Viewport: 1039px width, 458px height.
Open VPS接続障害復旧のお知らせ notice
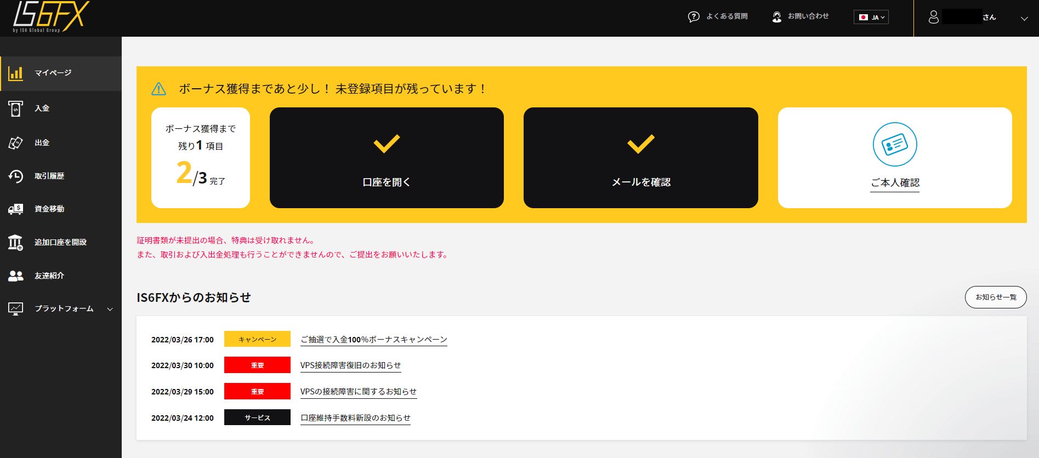(351, 365)
